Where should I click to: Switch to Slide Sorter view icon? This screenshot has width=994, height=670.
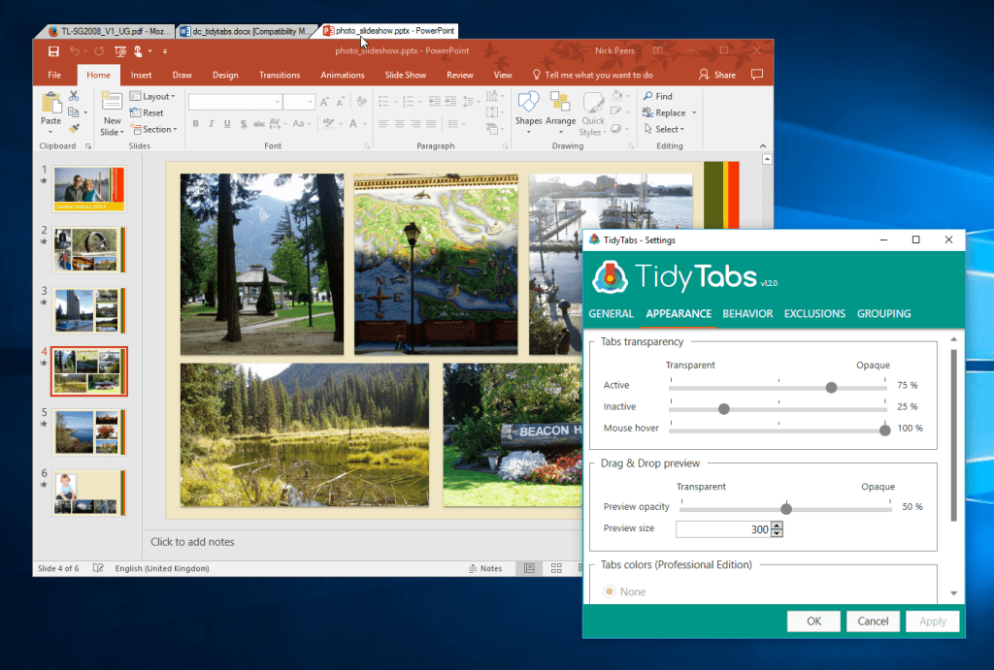(x=556, y=568)
